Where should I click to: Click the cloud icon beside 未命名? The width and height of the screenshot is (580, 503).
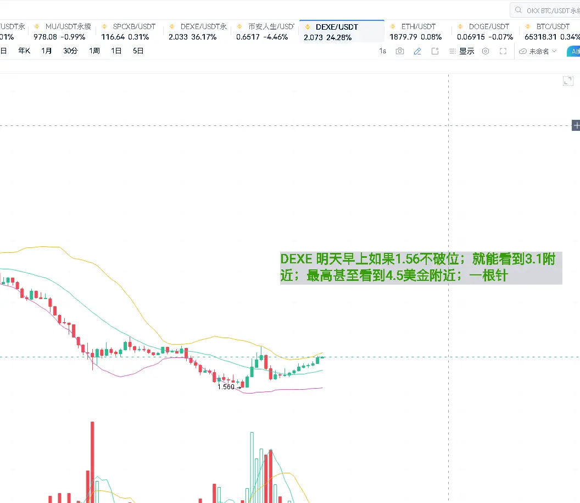click(x=523, y=52)
